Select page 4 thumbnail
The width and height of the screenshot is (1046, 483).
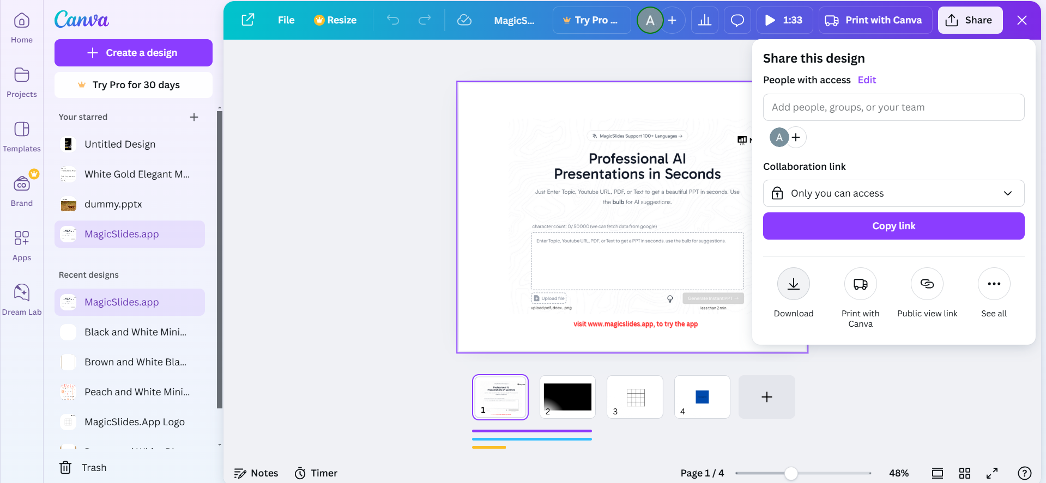(702, 397)
